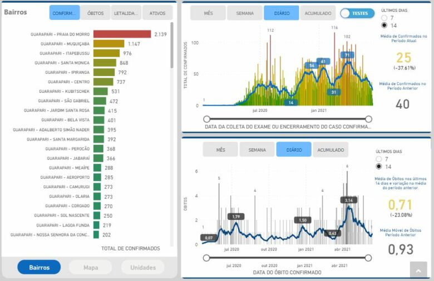Select ACUMULADO in confirmed cases chart
Image resolution: width=434 pixels, height=281 pixels.
pyautogui.click(x=318, y=13)
